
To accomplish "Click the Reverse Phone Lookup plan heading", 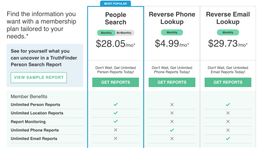I will [172, 18].
